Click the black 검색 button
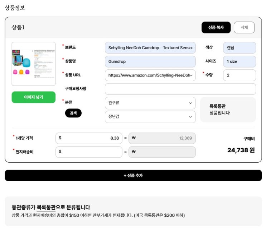Image resolution: width=266 pixels, height=233 pixels. pyautogui.click(x=73, y=113)
